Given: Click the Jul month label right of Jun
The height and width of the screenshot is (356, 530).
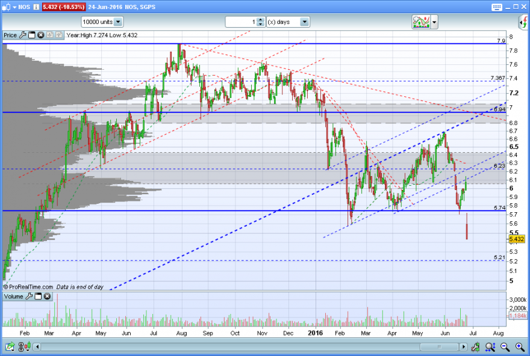Looking at the screenshot, I should (473, 333).
